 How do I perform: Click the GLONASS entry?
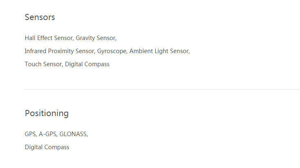[x=73, y=134]
